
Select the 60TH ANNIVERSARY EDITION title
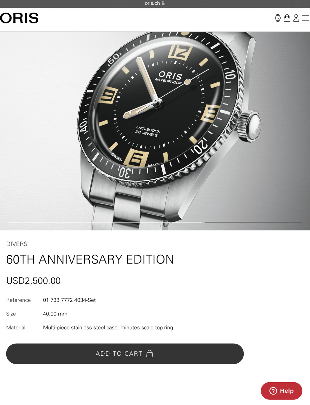tap(90, 259)
